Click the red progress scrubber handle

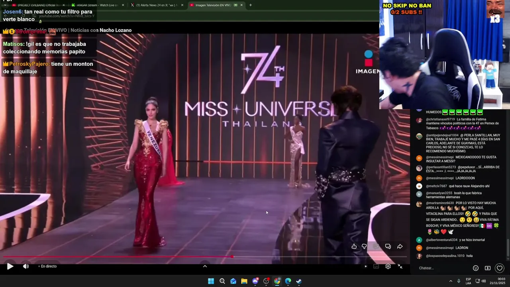(x=232, y=257)
